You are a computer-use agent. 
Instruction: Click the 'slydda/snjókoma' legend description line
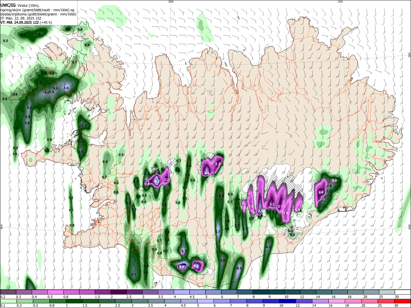[38, 14]
